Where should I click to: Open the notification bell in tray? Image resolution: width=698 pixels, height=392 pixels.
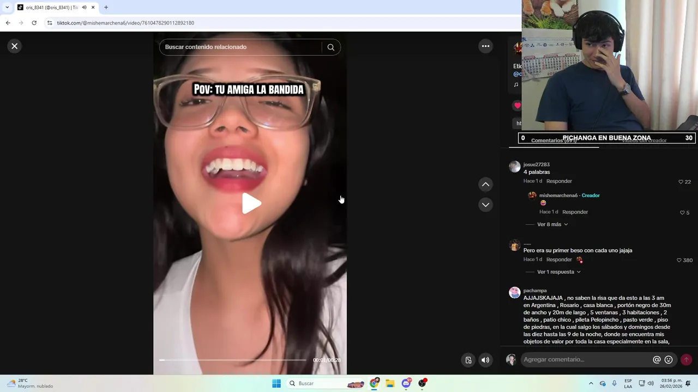688,383
